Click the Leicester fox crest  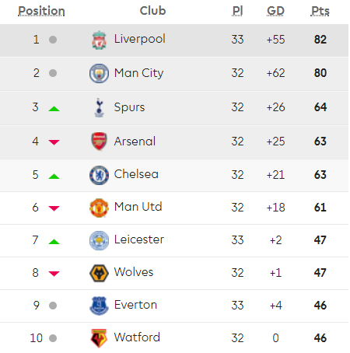pyautogui.click(x=99, y=240)
